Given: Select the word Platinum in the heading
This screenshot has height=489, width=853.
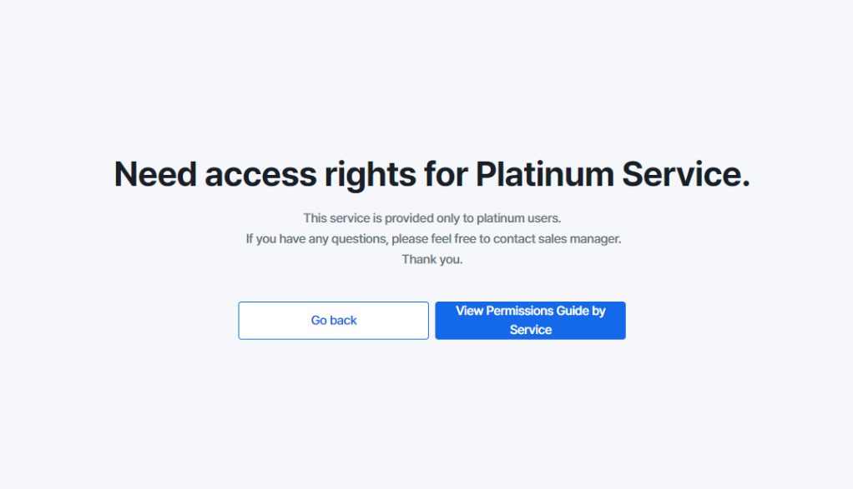Looking at the screenshot, I should 544,175.
